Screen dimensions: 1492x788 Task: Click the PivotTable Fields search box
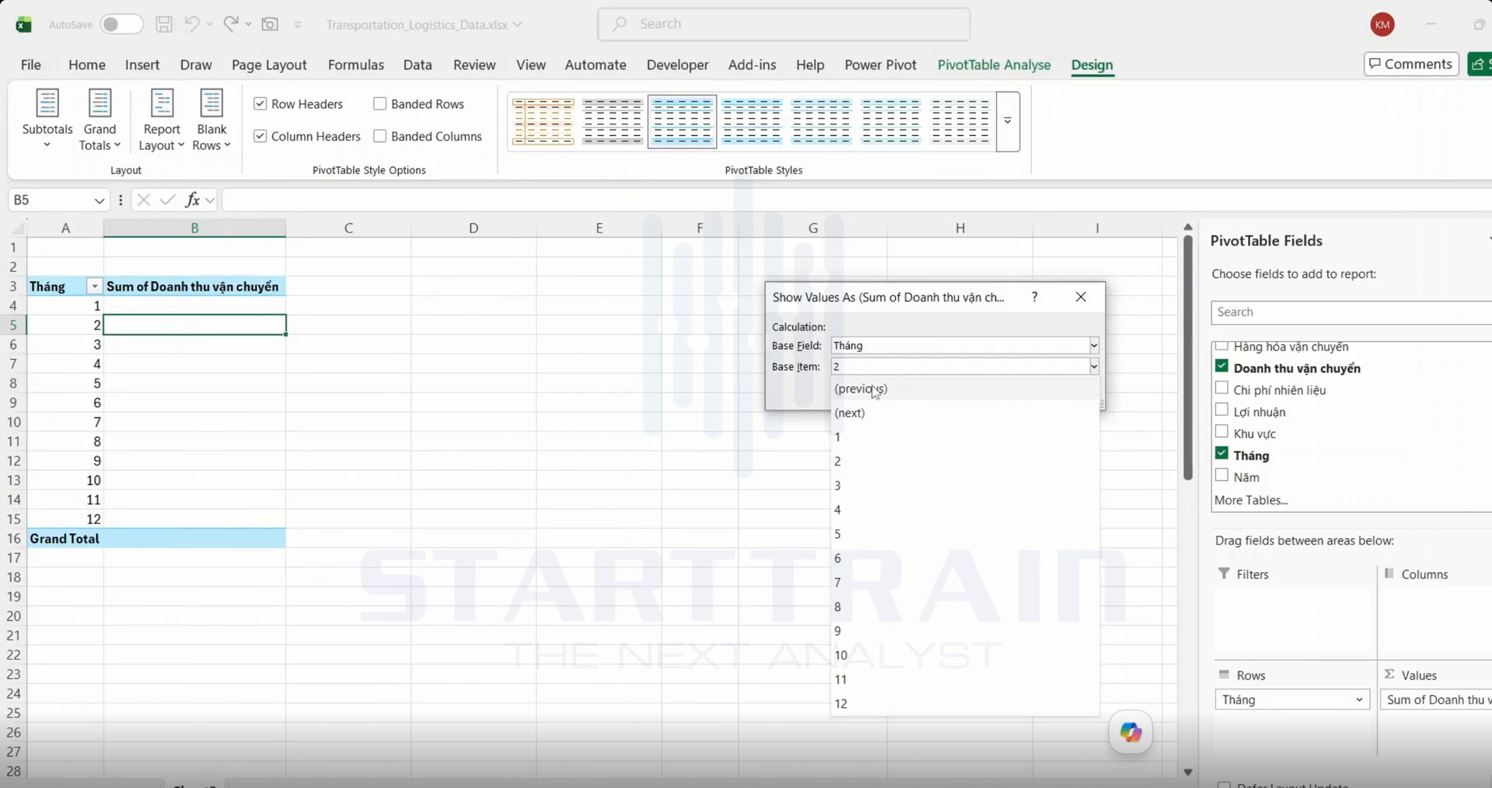tap(1351, 312)
